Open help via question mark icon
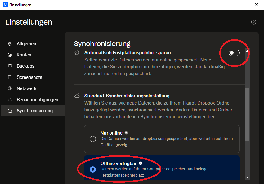The image size is (264, 184). [254, 22]
